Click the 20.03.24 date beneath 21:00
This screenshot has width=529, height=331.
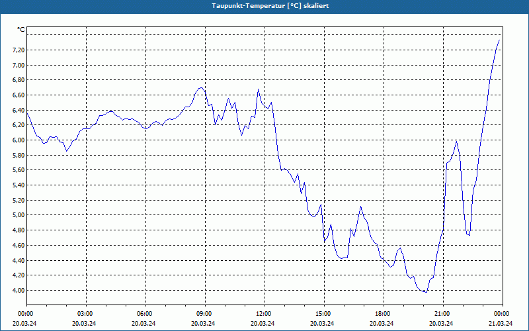coord(441,323)
